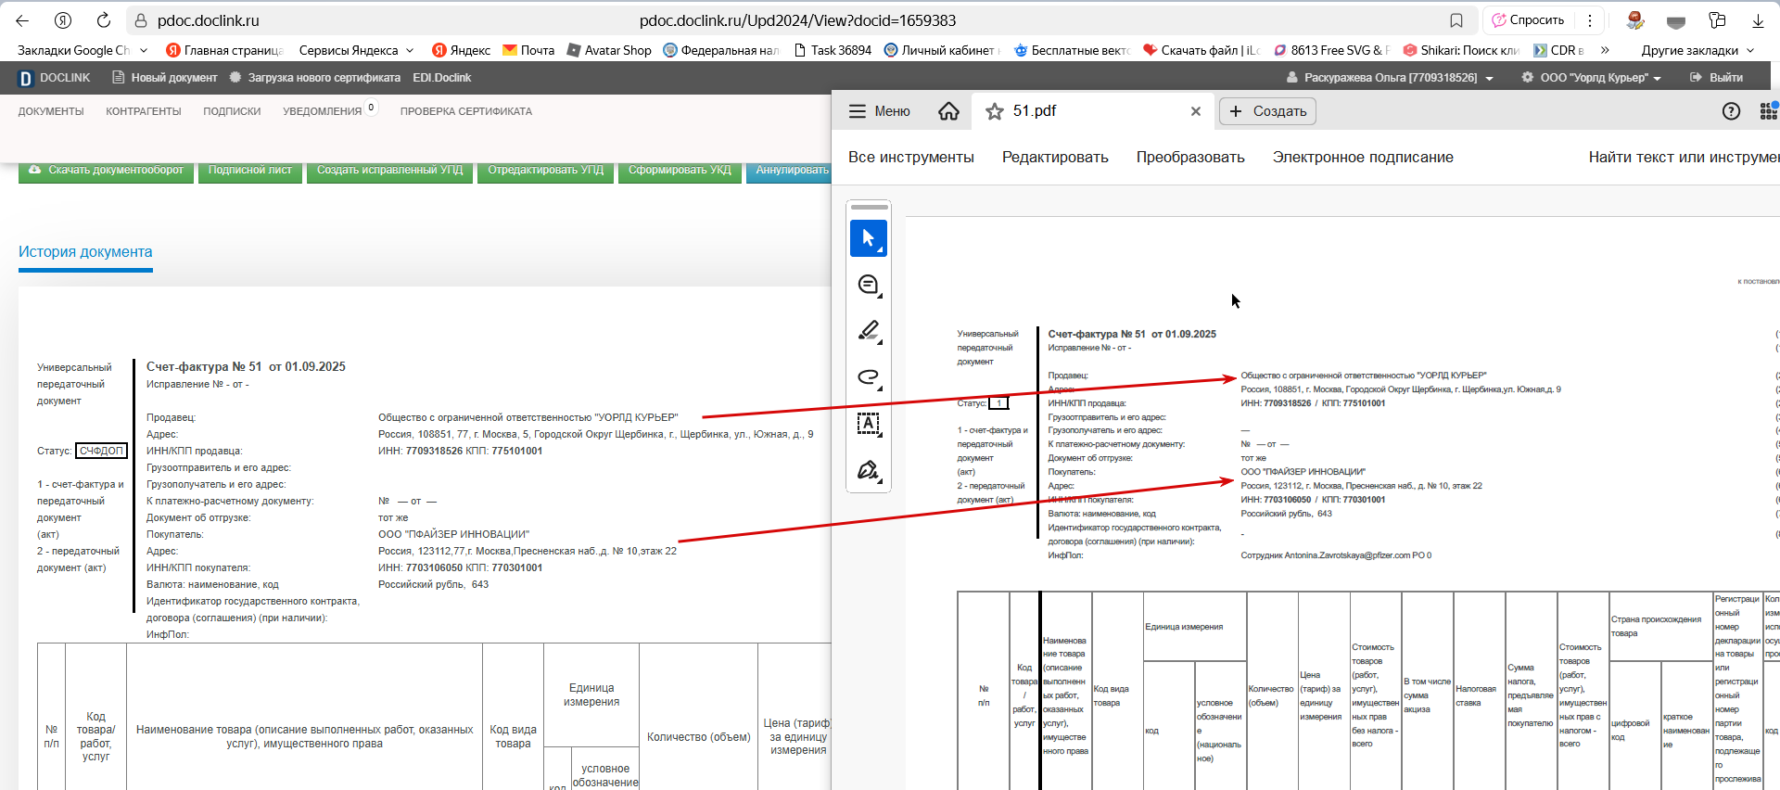
Task: Click the Создать button in PDF viewer
Action: [1267, 111]
